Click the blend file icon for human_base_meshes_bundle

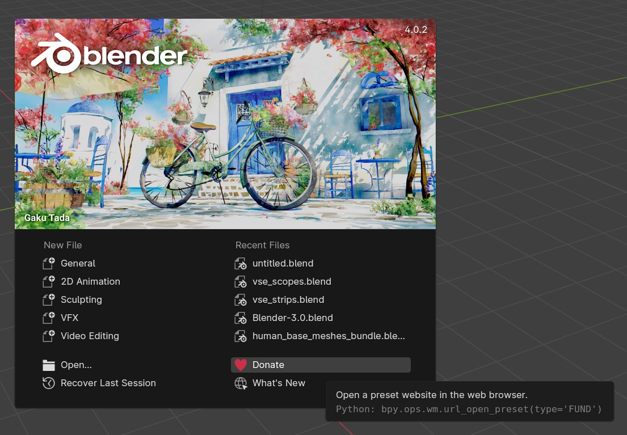(241, 336)
